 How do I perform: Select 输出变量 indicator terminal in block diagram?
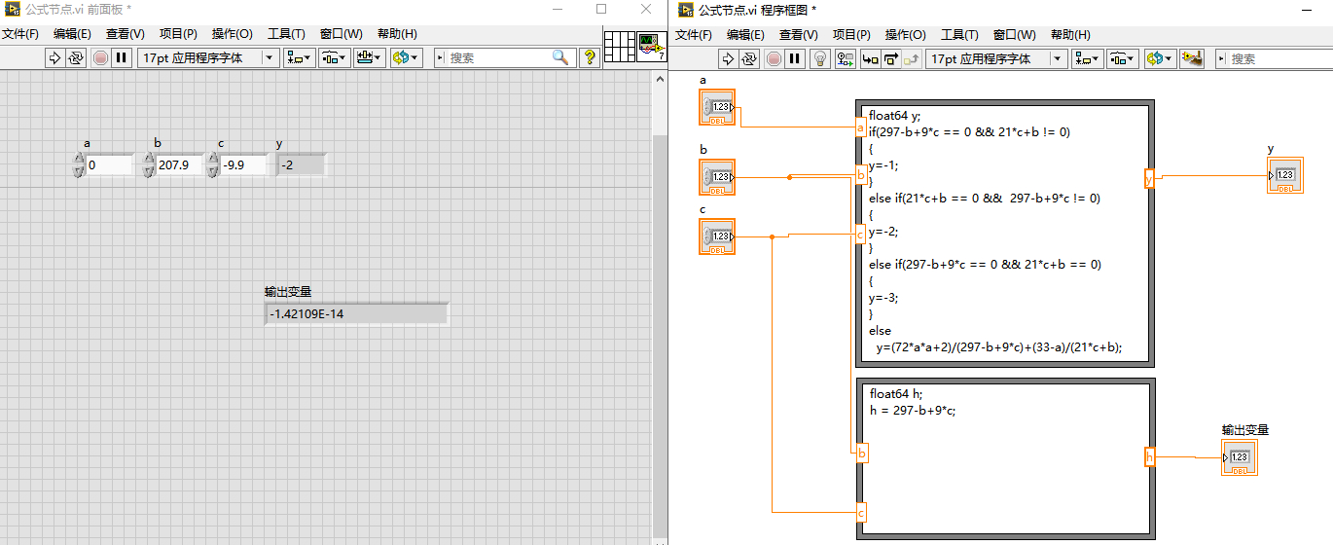[x=1240, y=457]
